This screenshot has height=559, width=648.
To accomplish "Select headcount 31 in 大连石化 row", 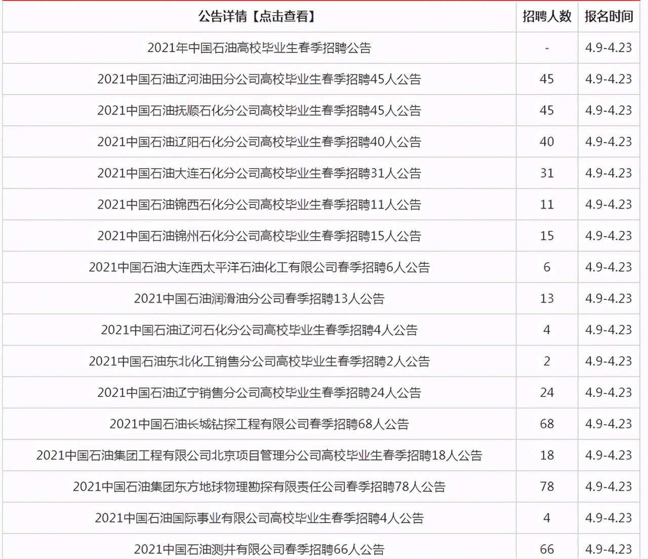I will pyautogui.click(x=547, y=173).
